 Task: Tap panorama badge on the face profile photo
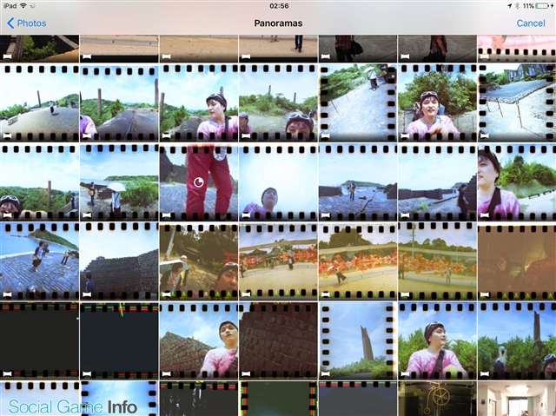point(485,215)
